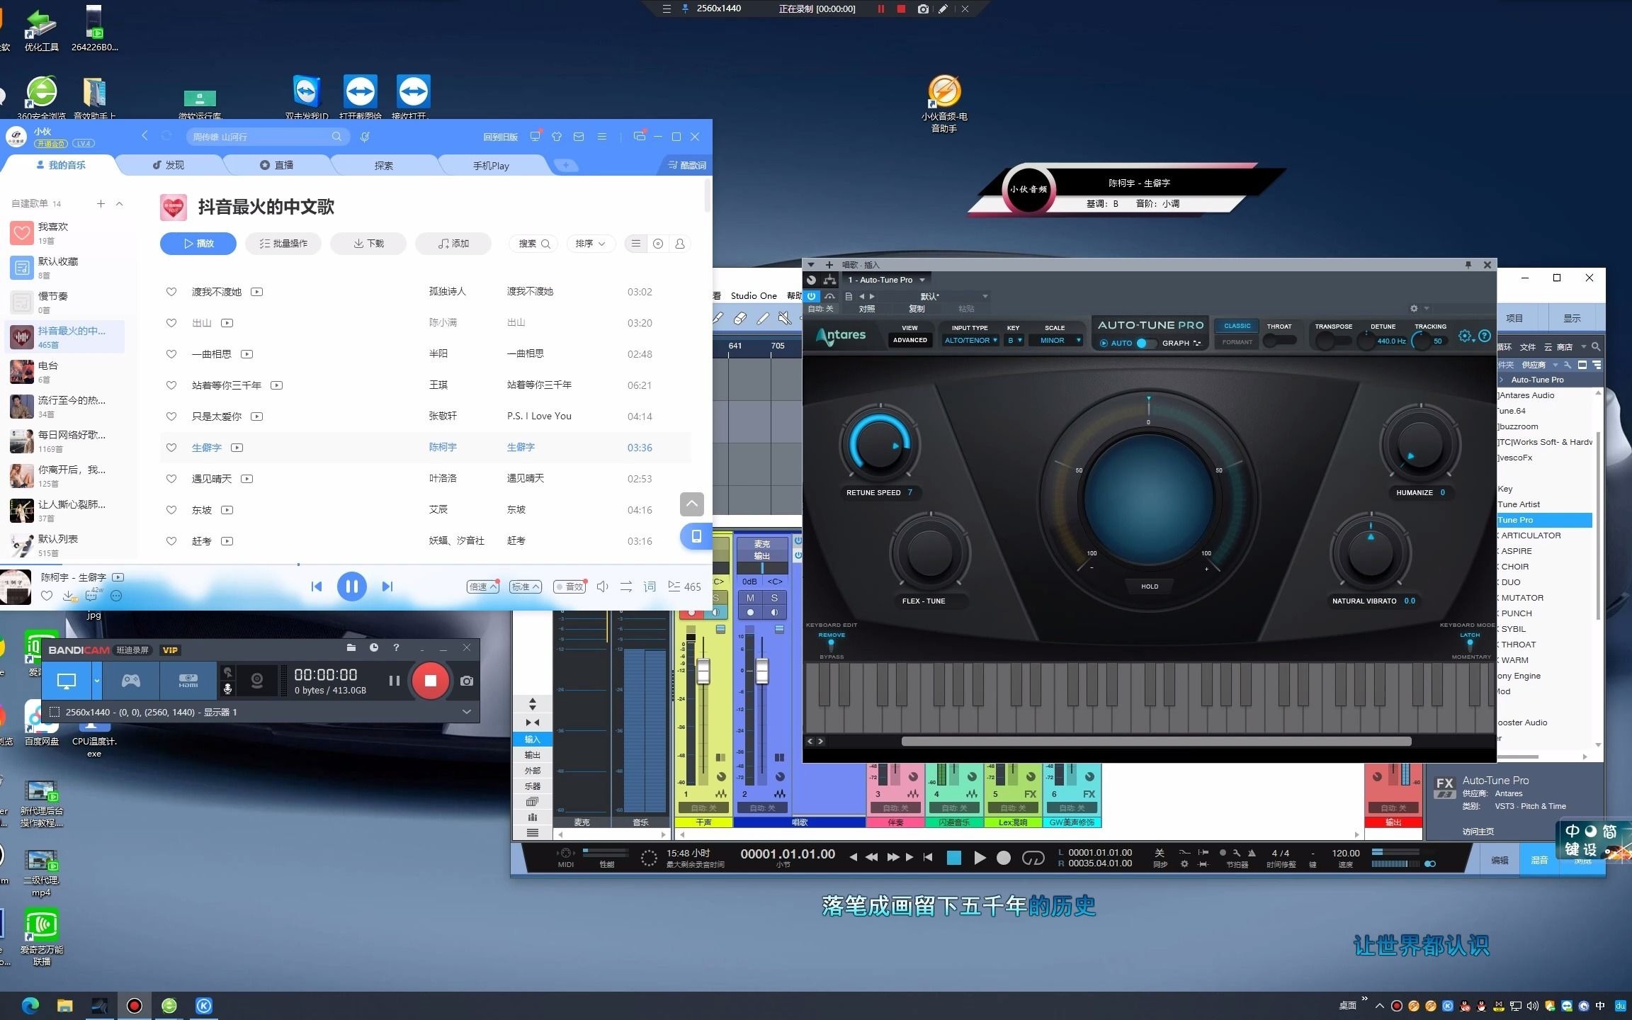1632x1020 pixels.
Task: Click the HOLD button in Auto-Tune
Action: [x=1149, y=586]
